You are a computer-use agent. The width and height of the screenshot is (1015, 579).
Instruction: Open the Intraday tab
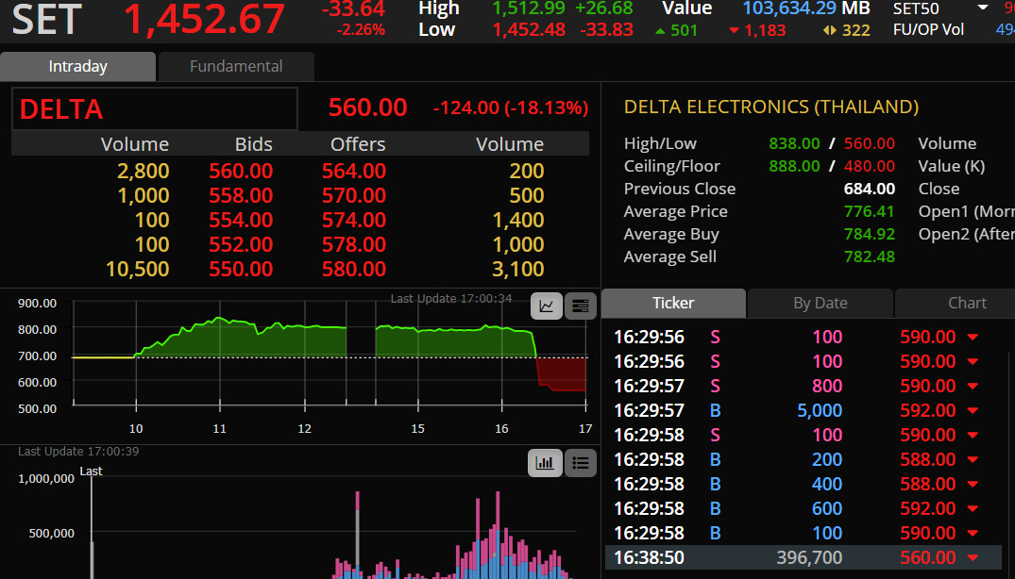pos(77,67)
